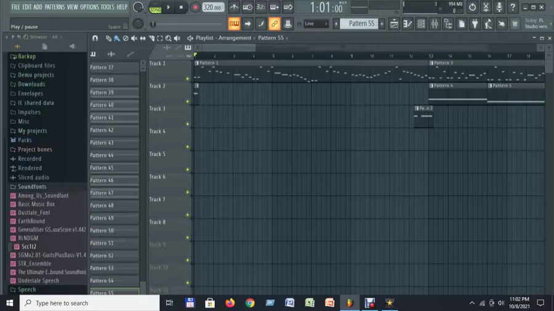Click the microphone recording icon
This screenshot has height=311, width=554.
(499, 7)
